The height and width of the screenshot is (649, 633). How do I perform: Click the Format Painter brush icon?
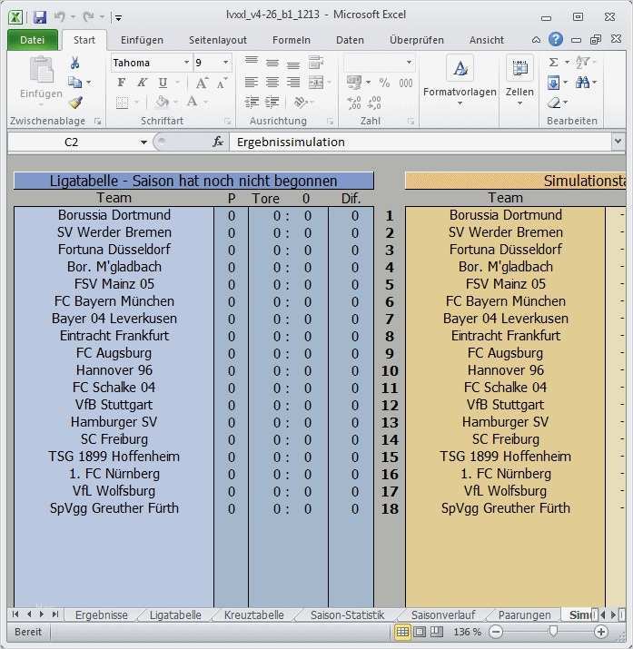pos(75,103)
